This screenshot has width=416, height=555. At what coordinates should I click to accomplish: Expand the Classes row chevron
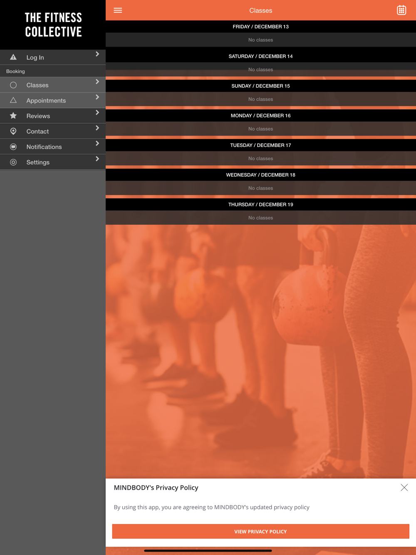(x=97, y=82)
